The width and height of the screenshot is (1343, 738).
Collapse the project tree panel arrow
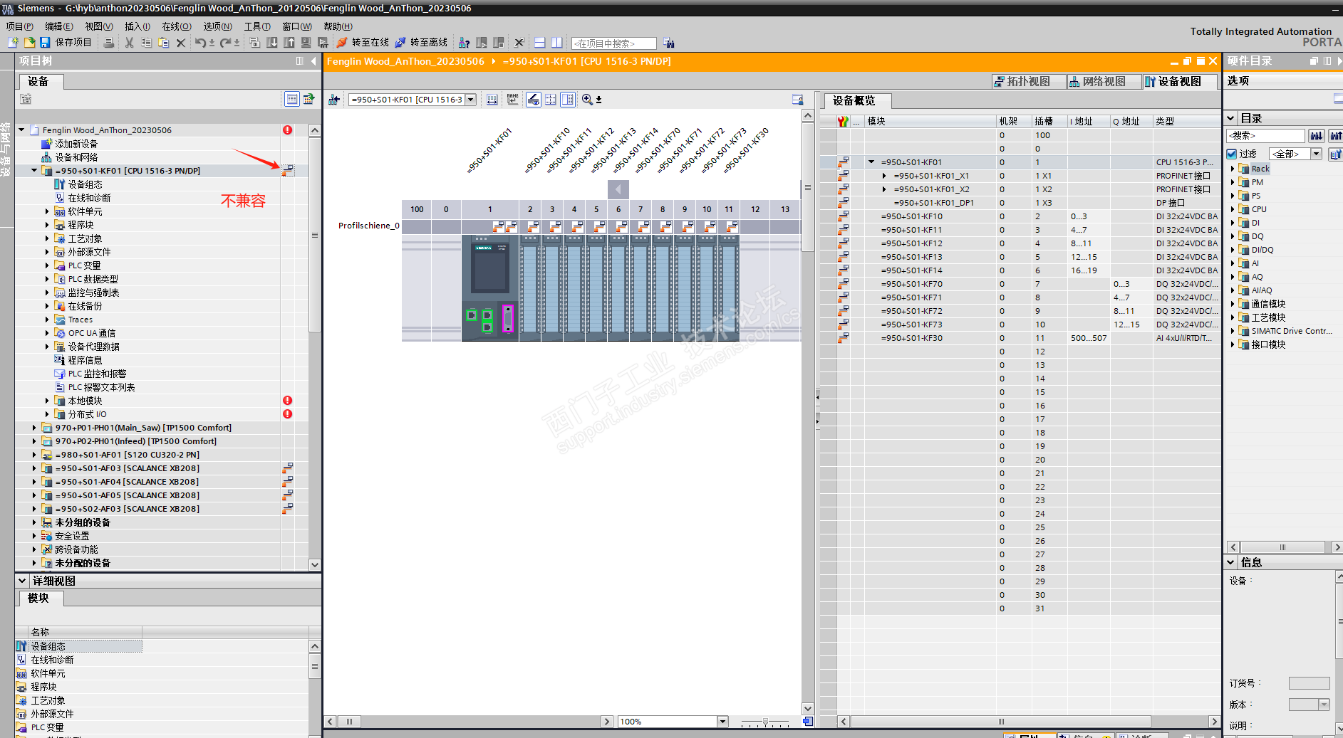tap(313, 61)
